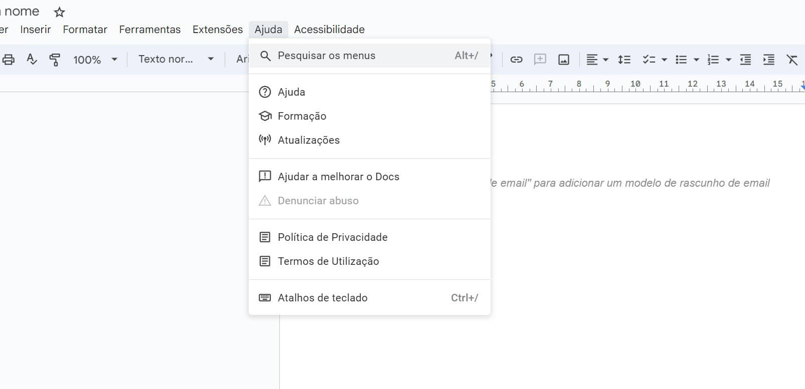Viewport: 805px width, 389px height.
Task: Click the text alignment icon
Action: click(592, 60)
